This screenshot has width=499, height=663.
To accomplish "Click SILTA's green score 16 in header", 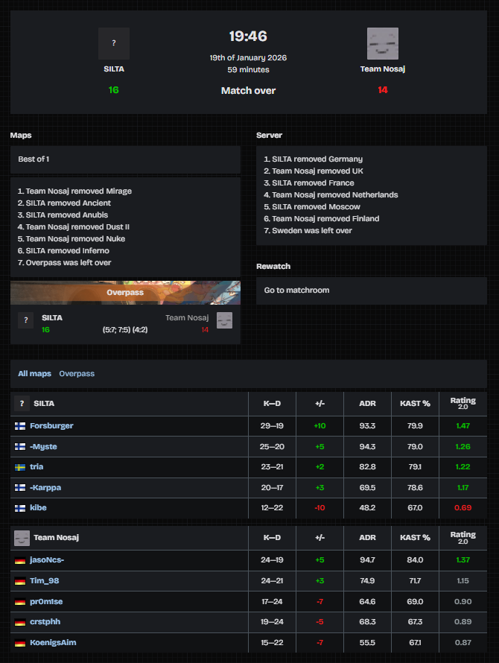I will [x=114, y=90].
